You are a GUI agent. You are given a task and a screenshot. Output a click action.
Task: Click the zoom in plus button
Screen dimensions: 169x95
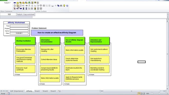(167, 94)
